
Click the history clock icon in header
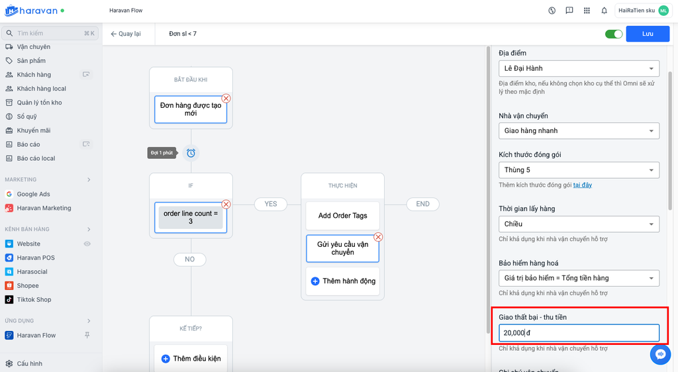[x=552, y=11]
